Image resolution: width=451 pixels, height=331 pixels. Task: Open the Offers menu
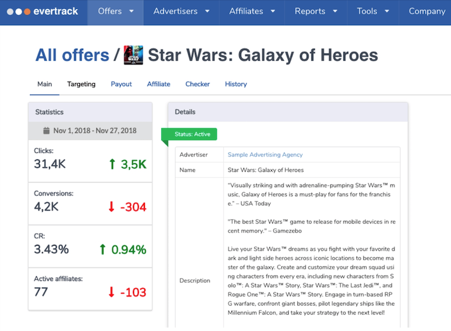click(x=115, y=11)
